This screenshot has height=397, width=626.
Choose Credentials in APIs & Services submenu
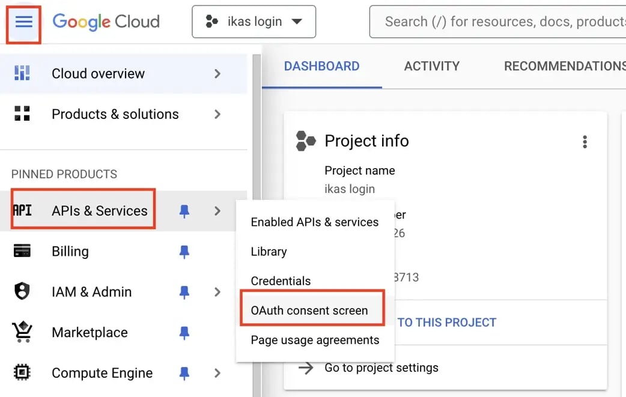coord(281,281)
